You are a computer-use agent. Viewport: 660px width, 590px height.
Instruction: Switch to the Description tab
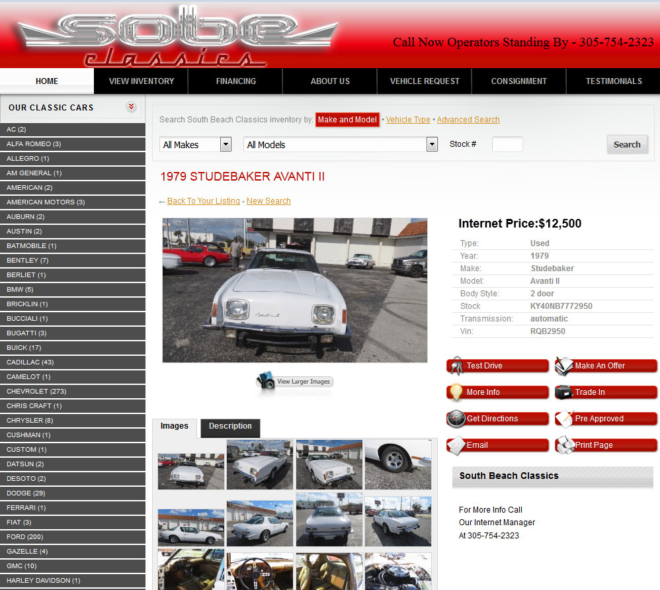pyautogui.click(x=230, y=427)
